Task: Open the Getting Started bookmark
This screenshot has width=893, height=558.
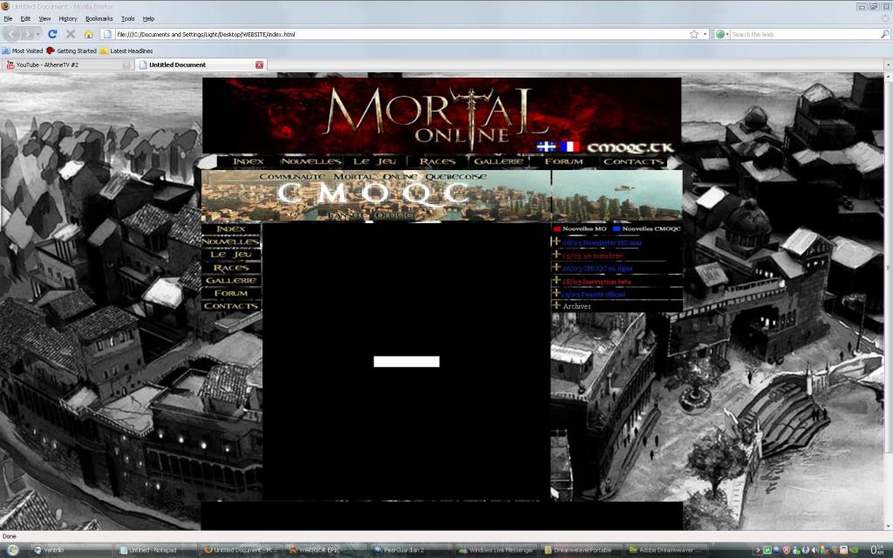Action: pos(72,51)
